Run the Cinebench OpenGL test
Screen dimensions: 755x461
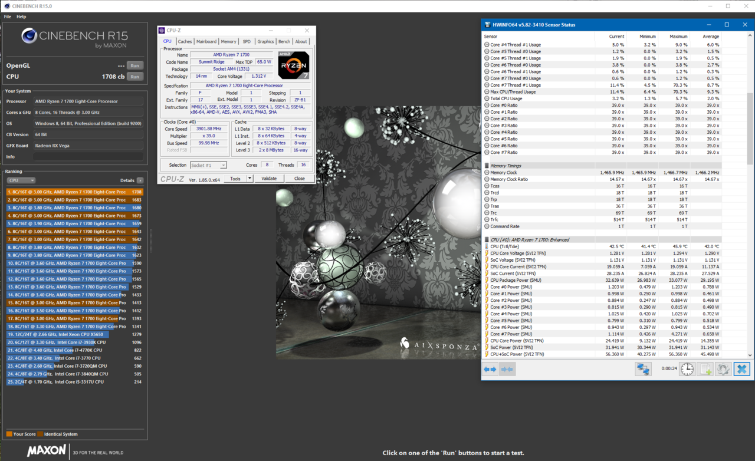point(135,65)
